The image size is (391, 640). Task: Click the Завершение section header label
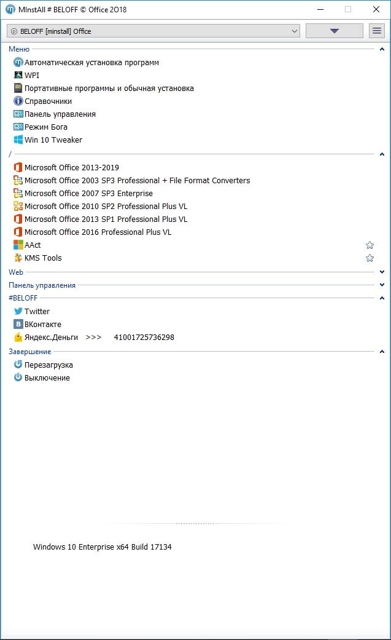point(29,352)
